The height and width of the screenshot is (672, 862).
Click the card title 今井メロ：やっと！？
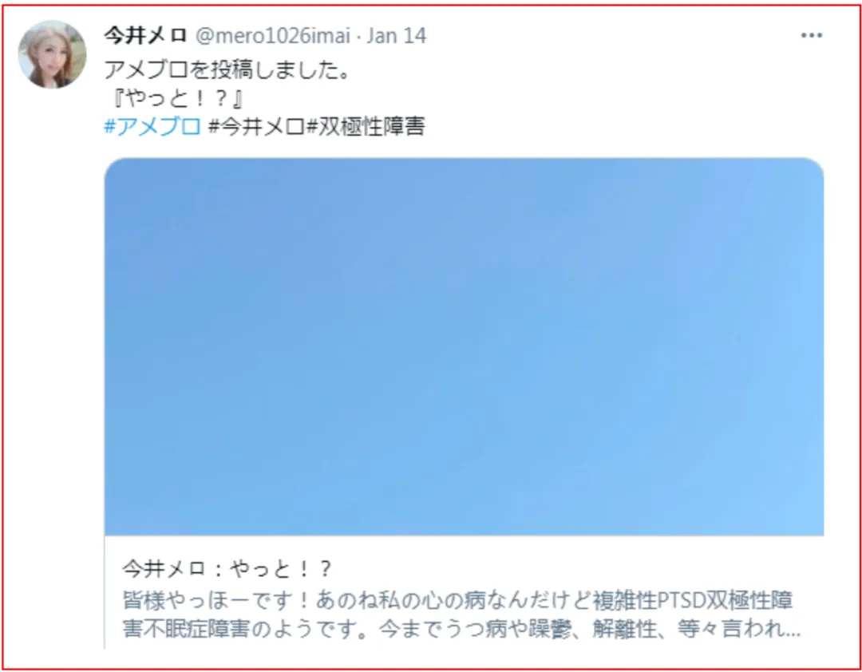pos(227,570)
